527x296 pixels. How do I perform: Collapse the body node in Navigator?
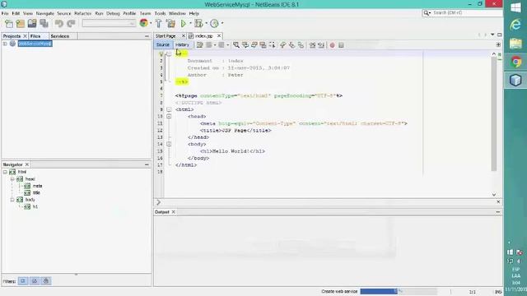click(x=12, y=200)
